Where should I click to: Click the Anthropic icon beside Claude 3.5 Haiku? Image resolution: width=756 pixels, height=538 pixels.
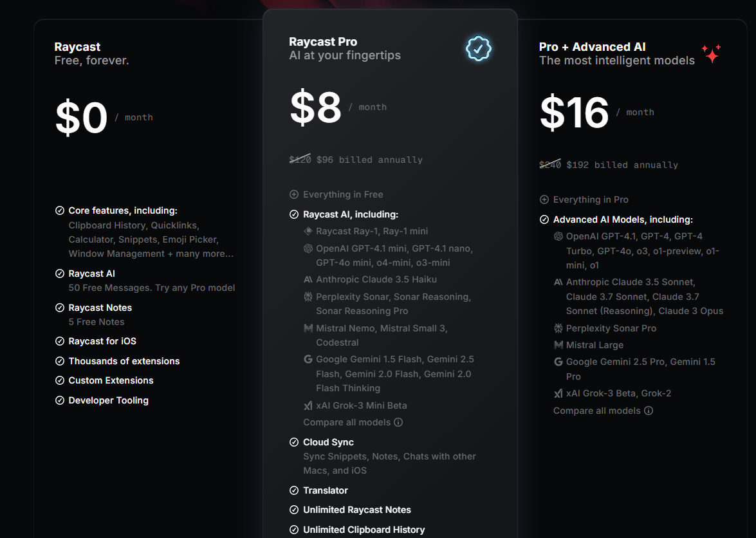pos(308,279)
